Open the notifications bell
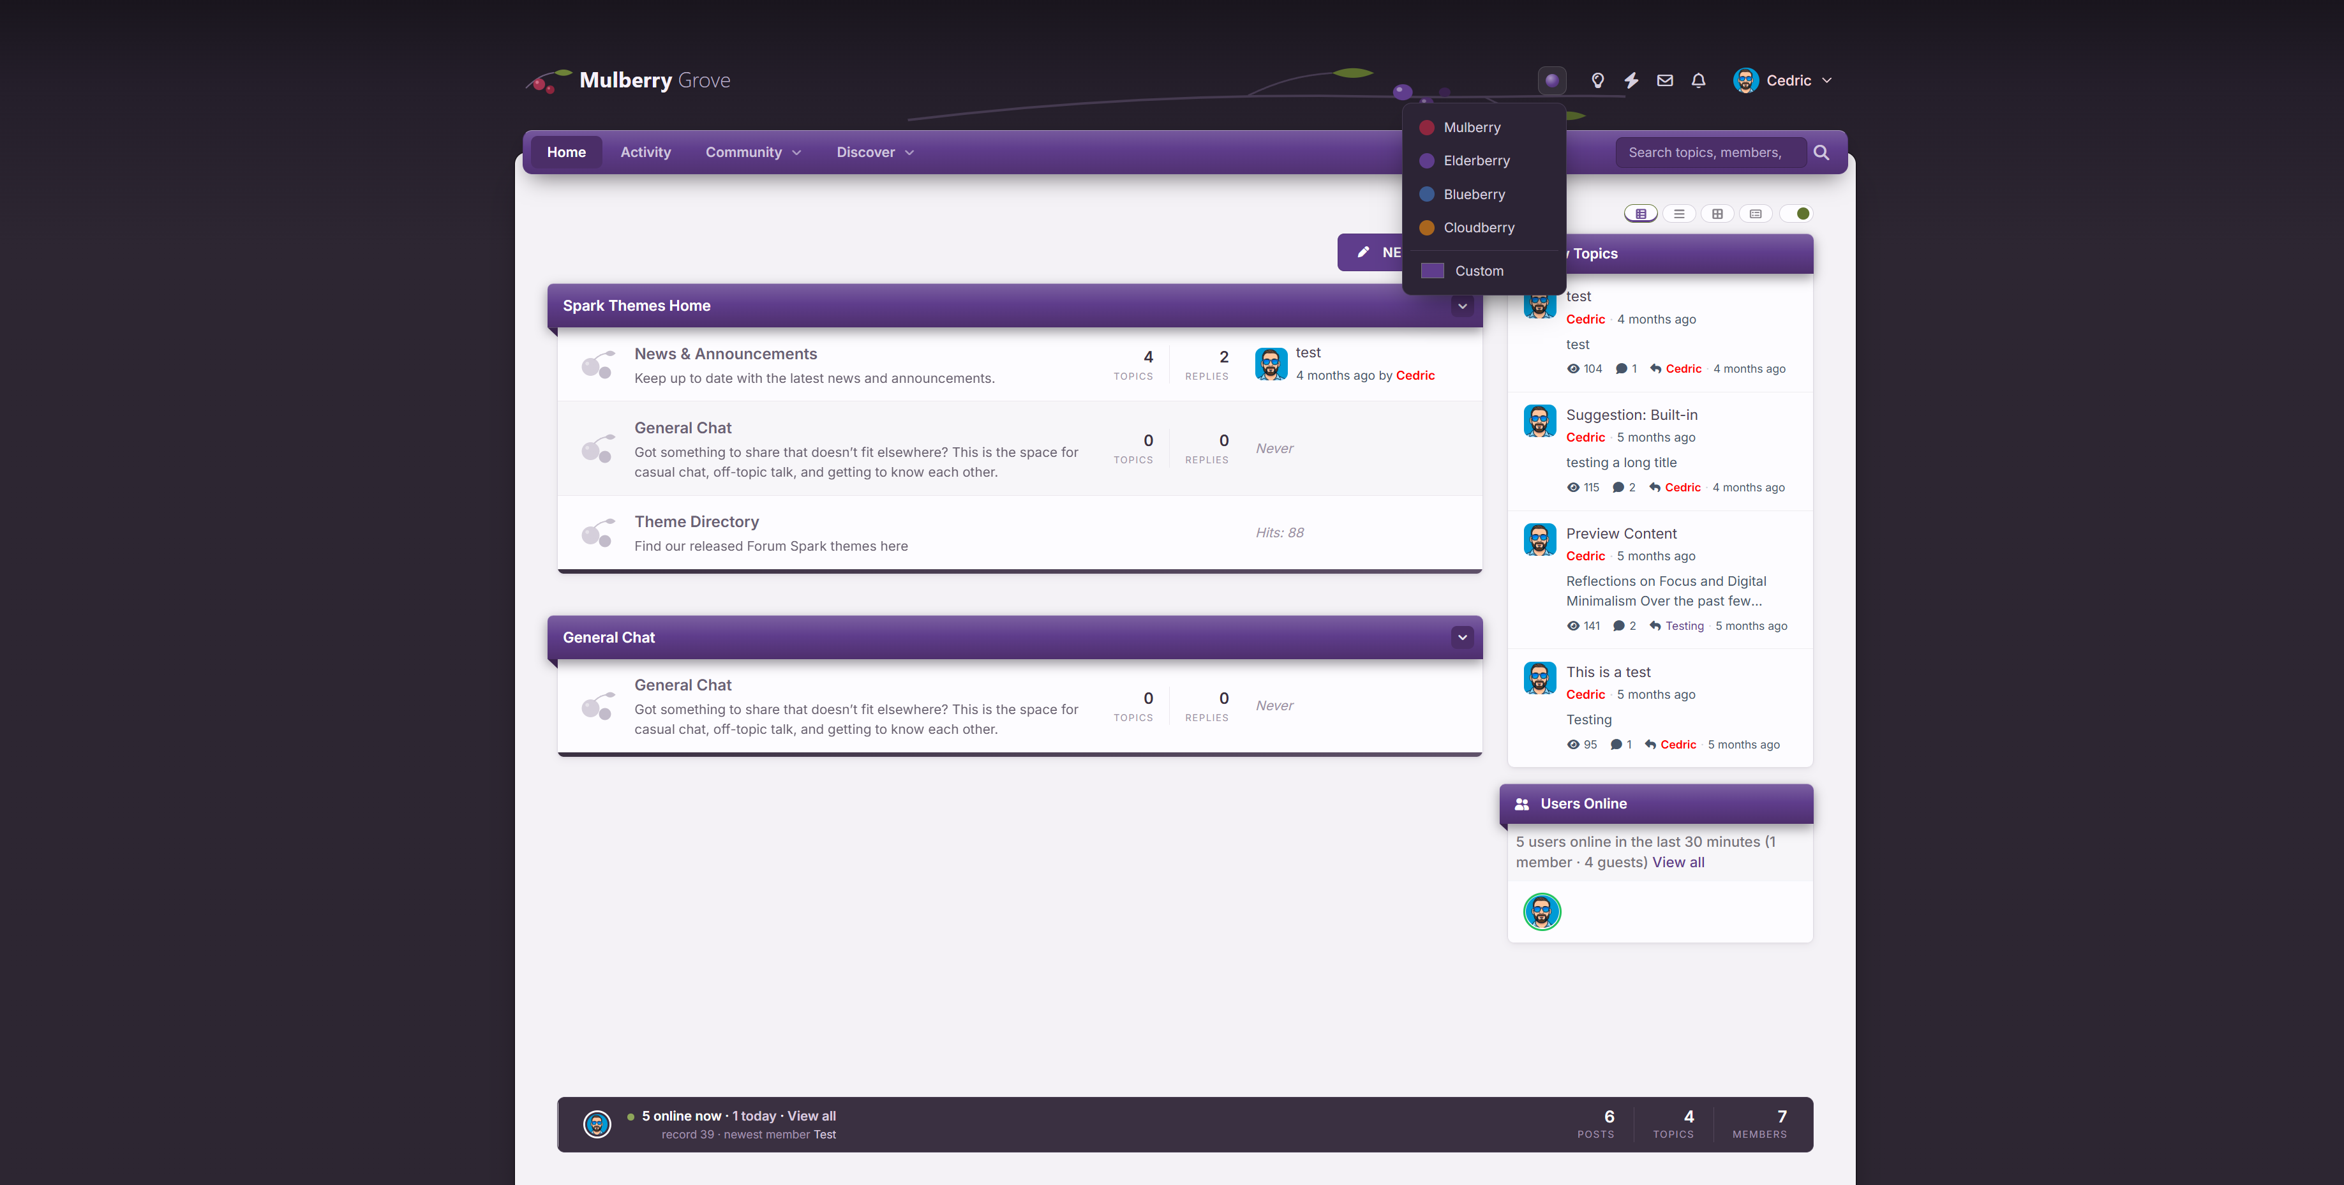The image size is (2344, 1185). click(1698, 80)
